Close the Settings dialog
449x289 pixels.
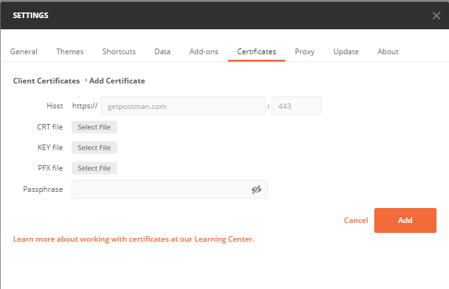point(436,16)
